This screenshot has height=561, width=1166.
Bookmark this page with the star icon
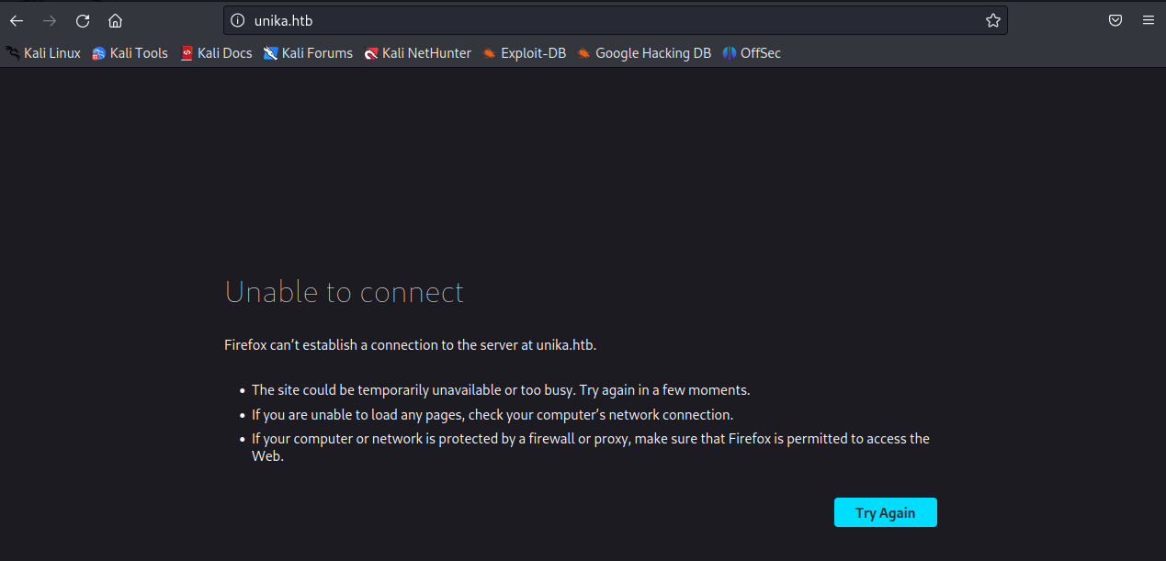992,20
